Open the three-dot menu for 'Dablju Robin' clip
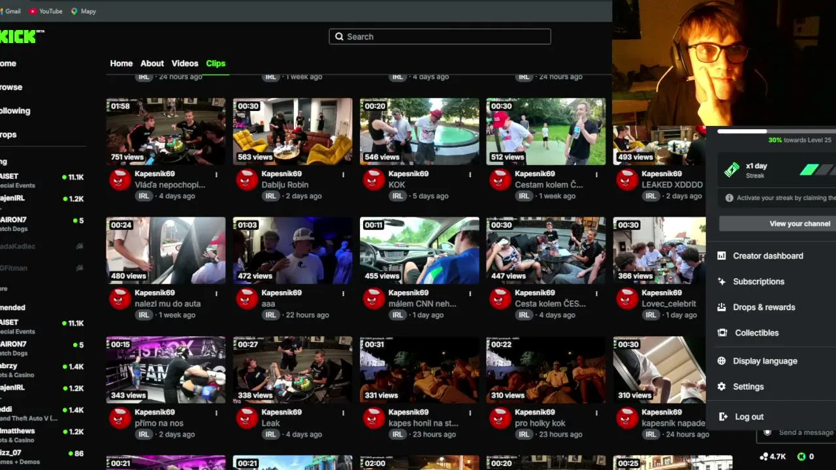The width and height of the screenshot is (836, 470). 343,175
